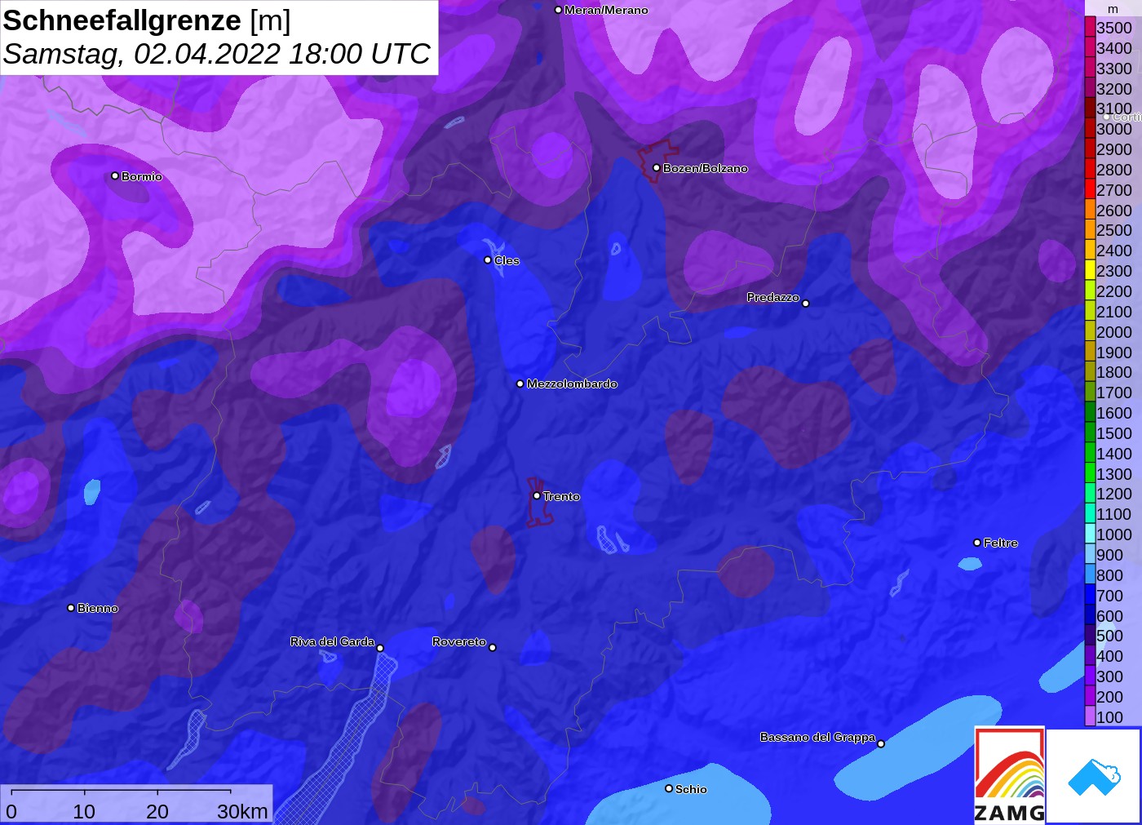The width and height of the screenshot is (1142, 825).
Task: Click the Mezzolombardo town label
Action: (x=572, y=384)
